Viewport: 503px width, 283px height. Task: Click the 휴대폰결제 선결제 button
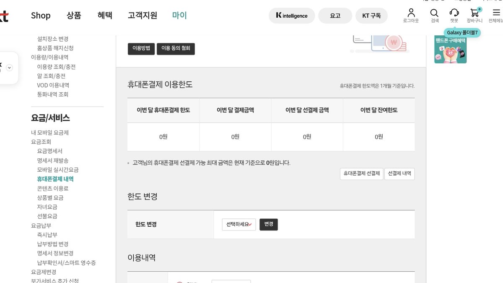361,173
